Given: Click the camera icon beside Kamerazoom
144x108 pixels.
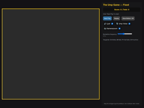Looking at the screenshot, I should click(105, 29).
